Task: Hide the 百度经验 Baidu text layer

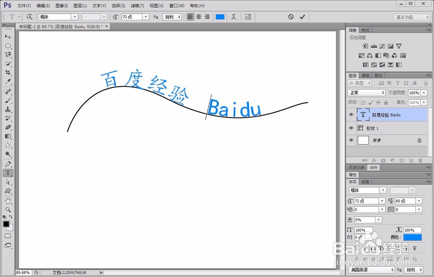Action: [x=351, y=115]
